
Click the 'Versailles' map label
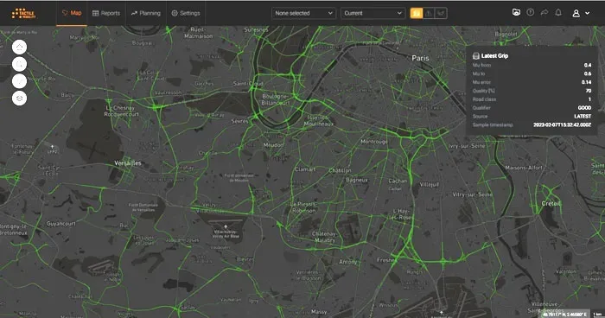tap(128, 163)
